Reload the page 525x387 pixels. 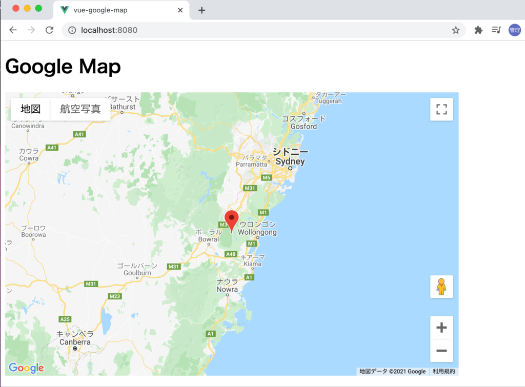pyautogui.click(x=50, y=30)
